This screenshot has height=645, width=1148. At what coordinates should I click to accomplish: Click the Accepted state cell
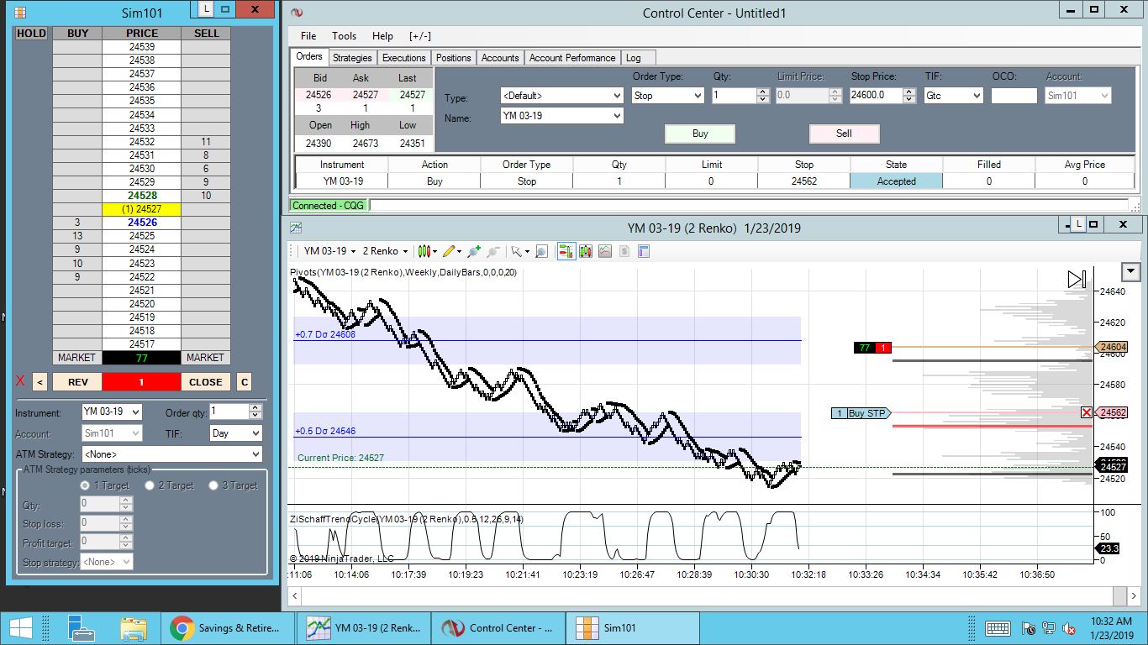(897, 181)
